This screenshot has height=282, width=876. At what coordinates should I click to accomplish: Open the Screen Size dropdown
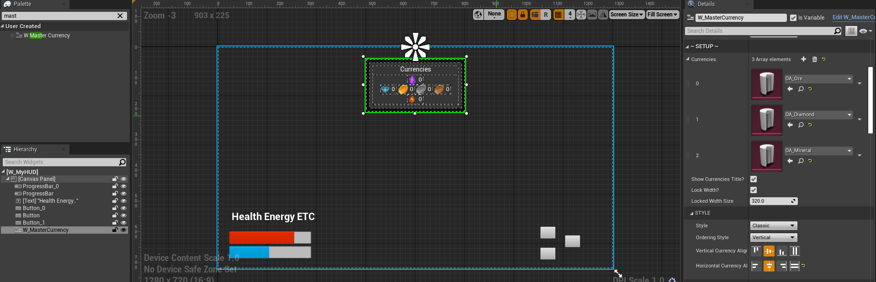627,15
